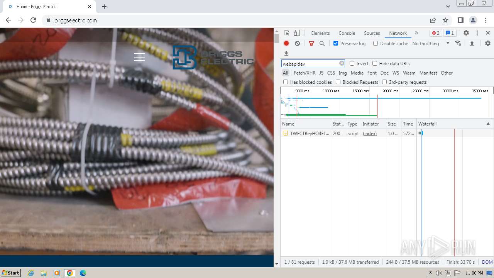
Task: Open No throttling dropdown
Action: (431, 44)
